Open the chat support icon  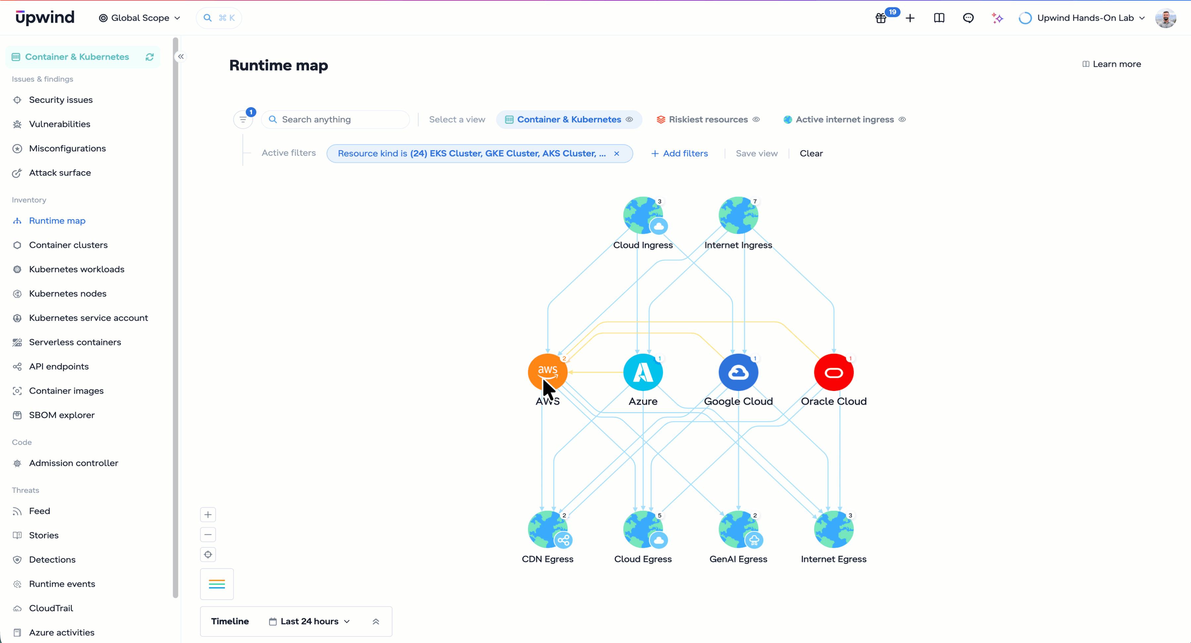point(968,18)
